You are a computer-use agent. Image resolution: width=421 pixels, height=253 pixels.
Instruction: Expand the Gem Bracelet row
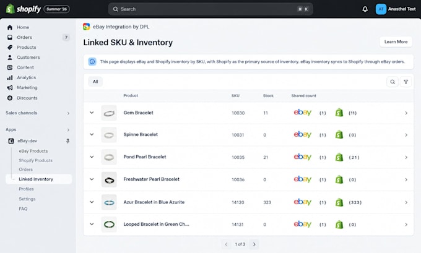(92, 113)
